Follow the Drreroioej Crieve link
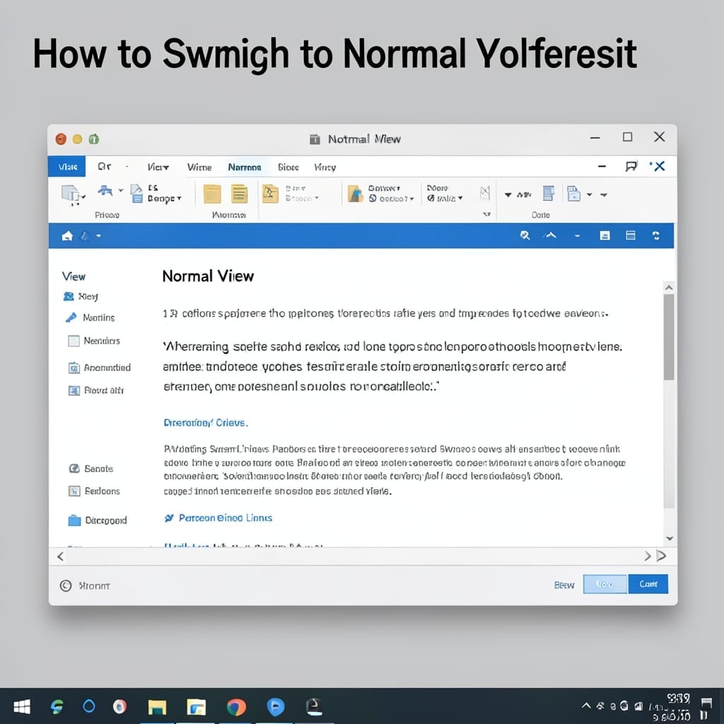The height and width of the screenshot is (724, 724). pos(206,423)
